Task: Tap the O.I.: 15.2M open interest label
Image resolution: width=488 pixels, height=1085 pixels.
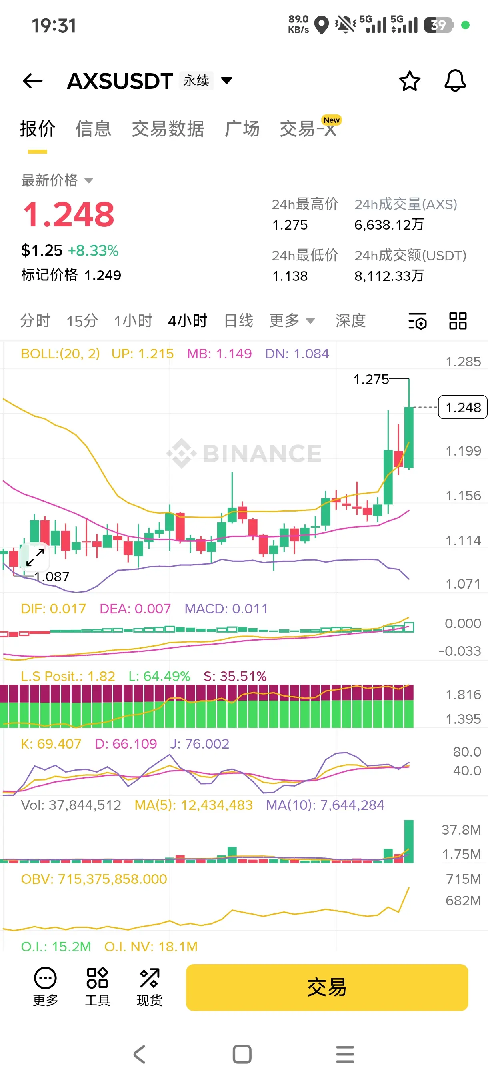Action: pos(56,947)
